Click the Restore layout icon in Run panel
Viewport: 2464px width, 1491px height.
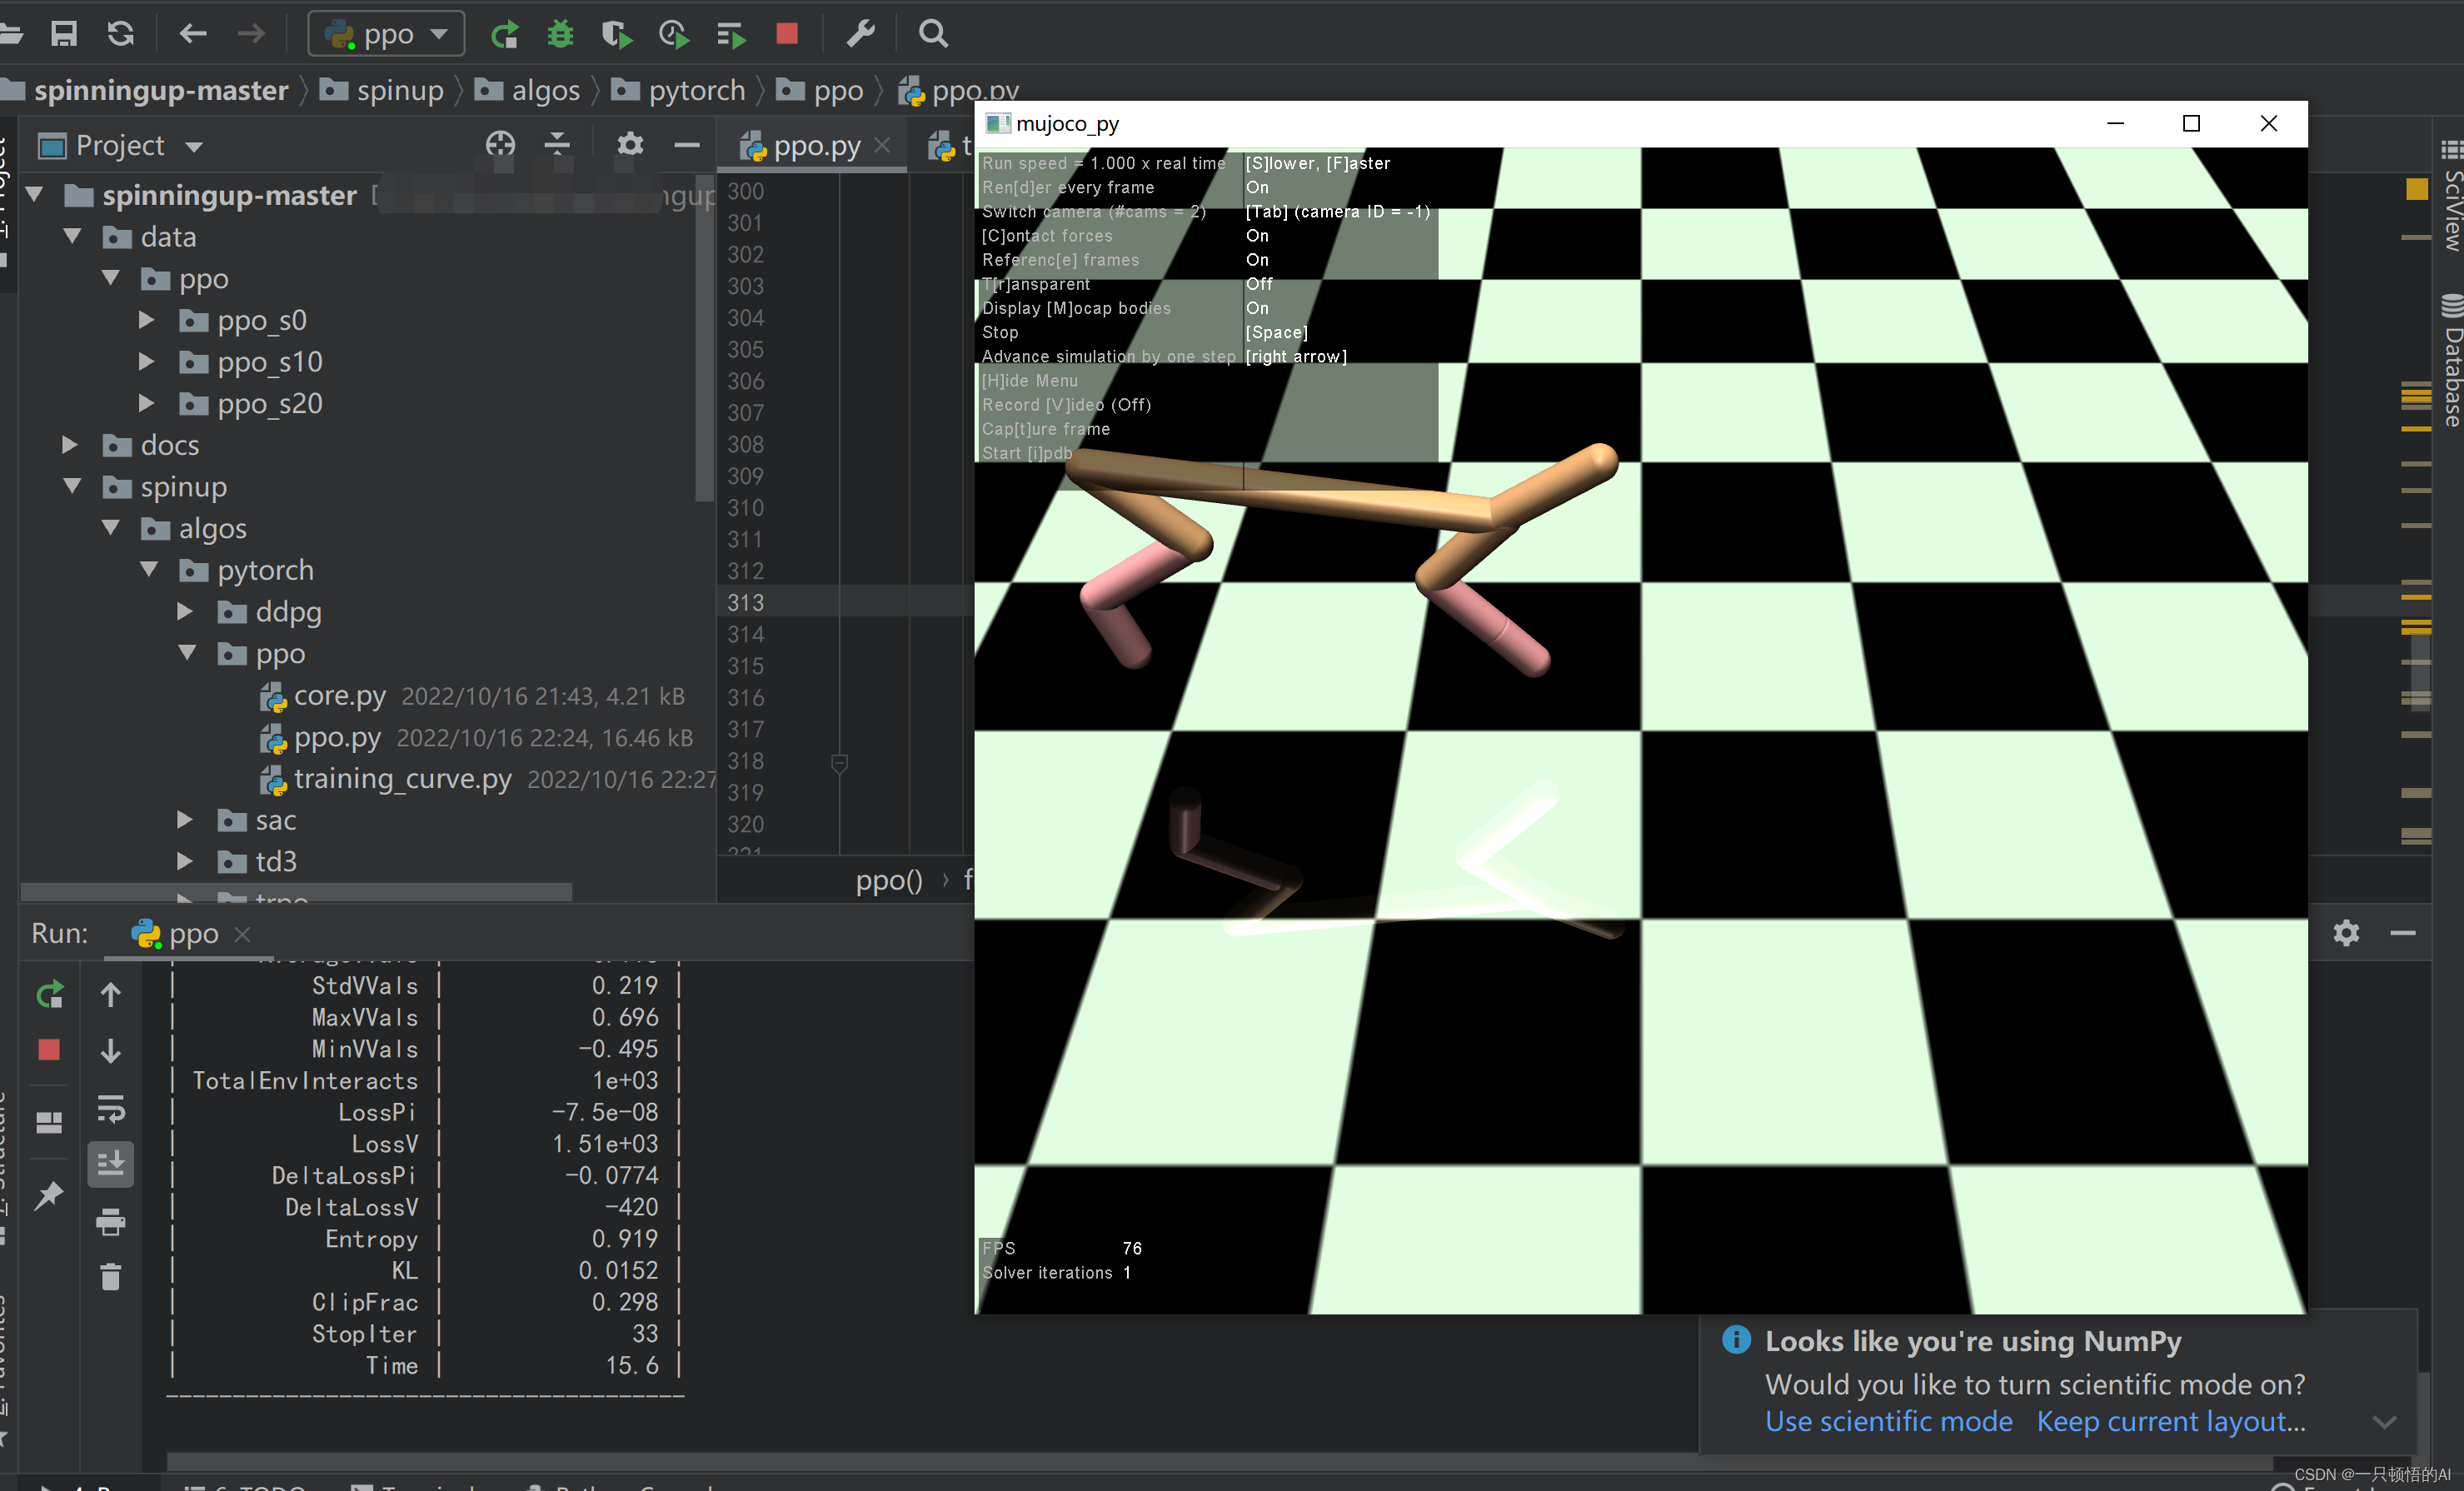pos(49,1122)
